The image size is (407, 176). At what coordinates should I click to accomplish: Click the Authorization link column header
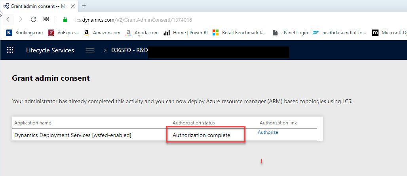point(278,123)
